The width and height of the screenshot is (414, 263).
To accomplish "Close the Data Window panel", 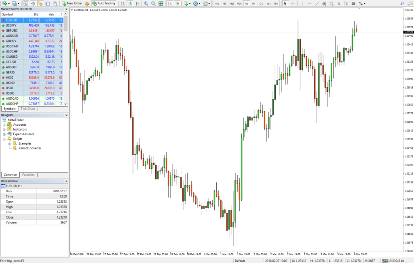I will 66,181.
